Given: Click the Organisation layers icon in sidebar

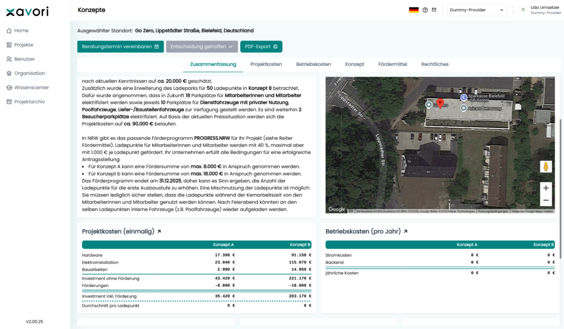Looking at the screenshot, I should coord(9,73).
